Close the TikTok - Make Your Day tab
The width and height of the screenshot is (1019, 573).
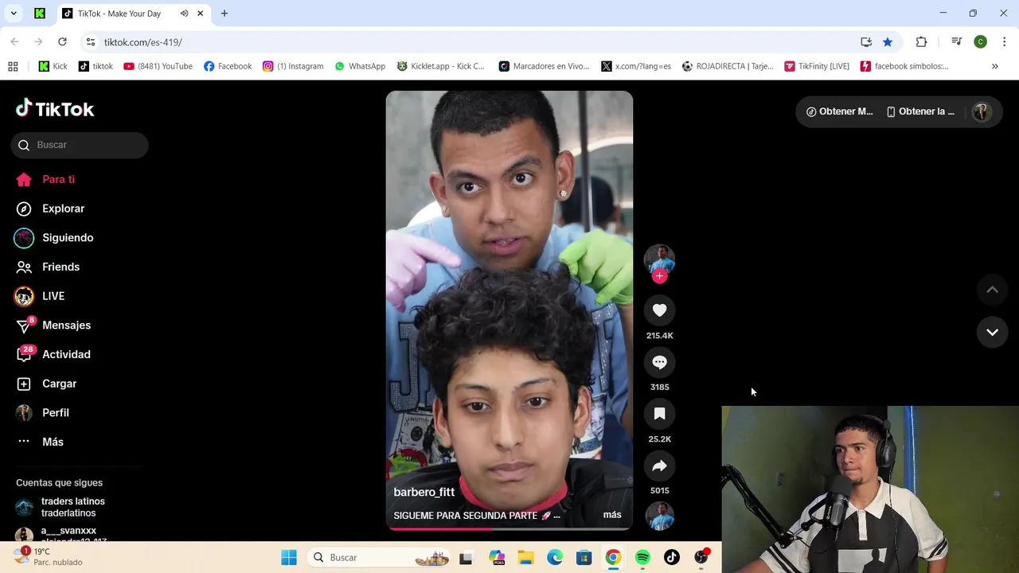[201, 14]
